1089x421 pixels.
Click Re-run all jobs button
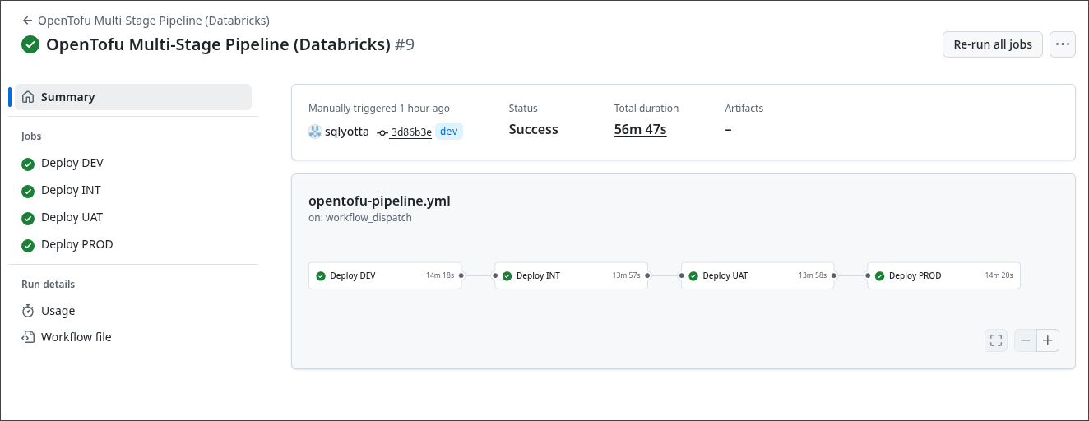[x=992, y=44]
